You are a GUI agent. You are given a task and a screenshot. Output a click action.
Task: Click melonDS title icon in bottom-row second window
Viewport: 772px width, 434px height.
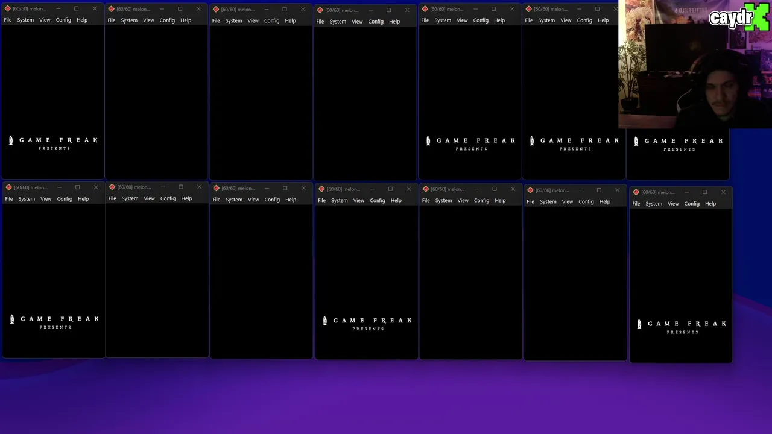point(112,187)
